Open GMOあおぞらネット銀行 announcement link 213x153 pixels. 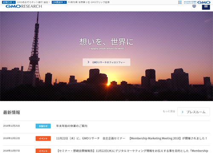33,2
